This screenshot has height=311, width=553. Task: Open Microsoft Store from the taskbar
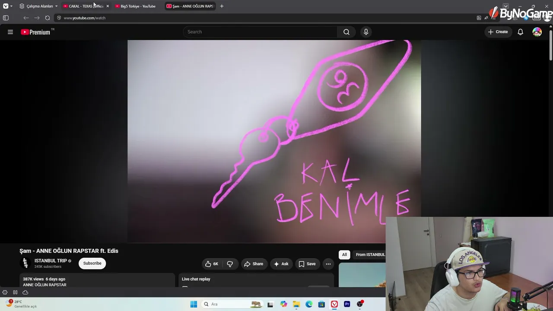[321, 304]
